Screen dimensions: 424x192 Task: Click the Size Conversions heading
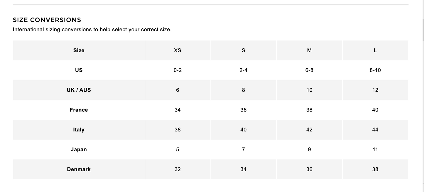pos(47,20)
